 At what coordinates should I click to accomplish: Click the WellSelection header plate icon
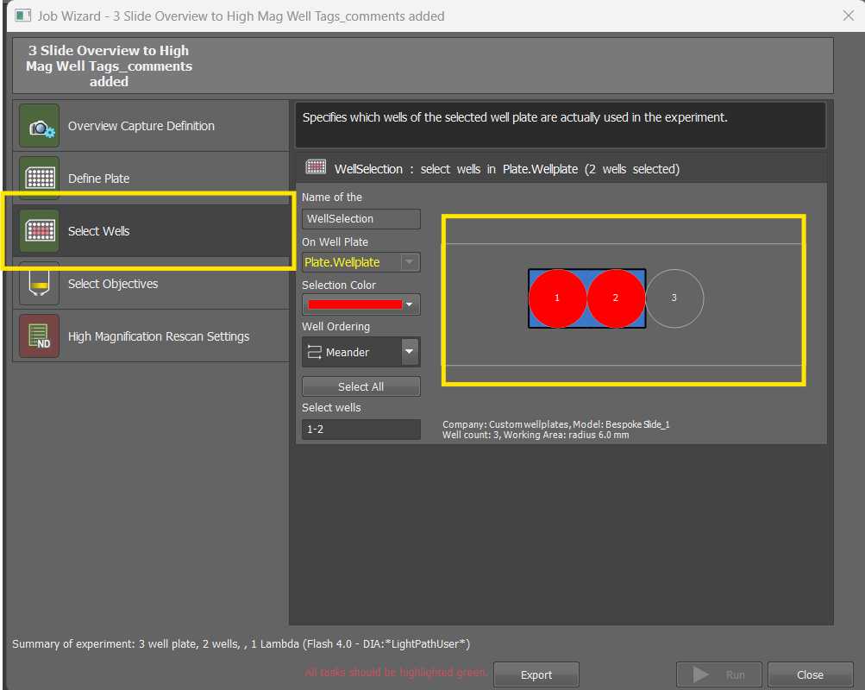[x=316, y=168]
